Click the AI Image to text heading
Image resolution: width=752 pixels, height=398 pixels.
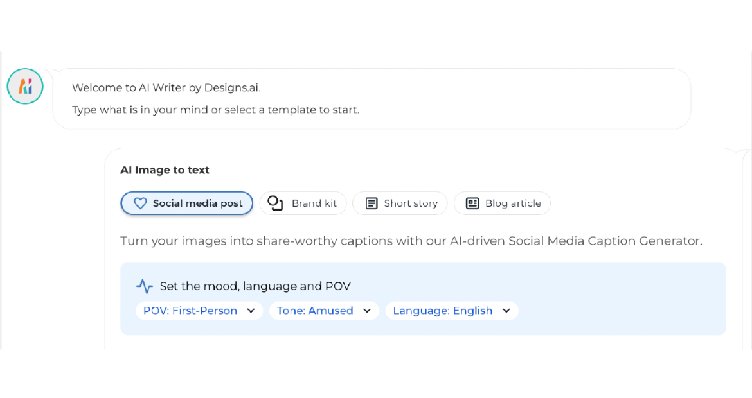click(x=165, y=169)
